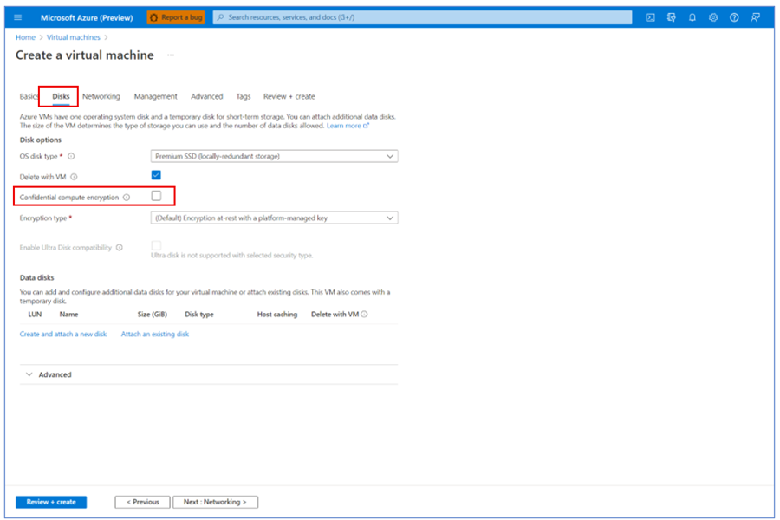Viewport: 780px width, 520px height.
Task: Switch to the Networking tab
Action: 101,96
